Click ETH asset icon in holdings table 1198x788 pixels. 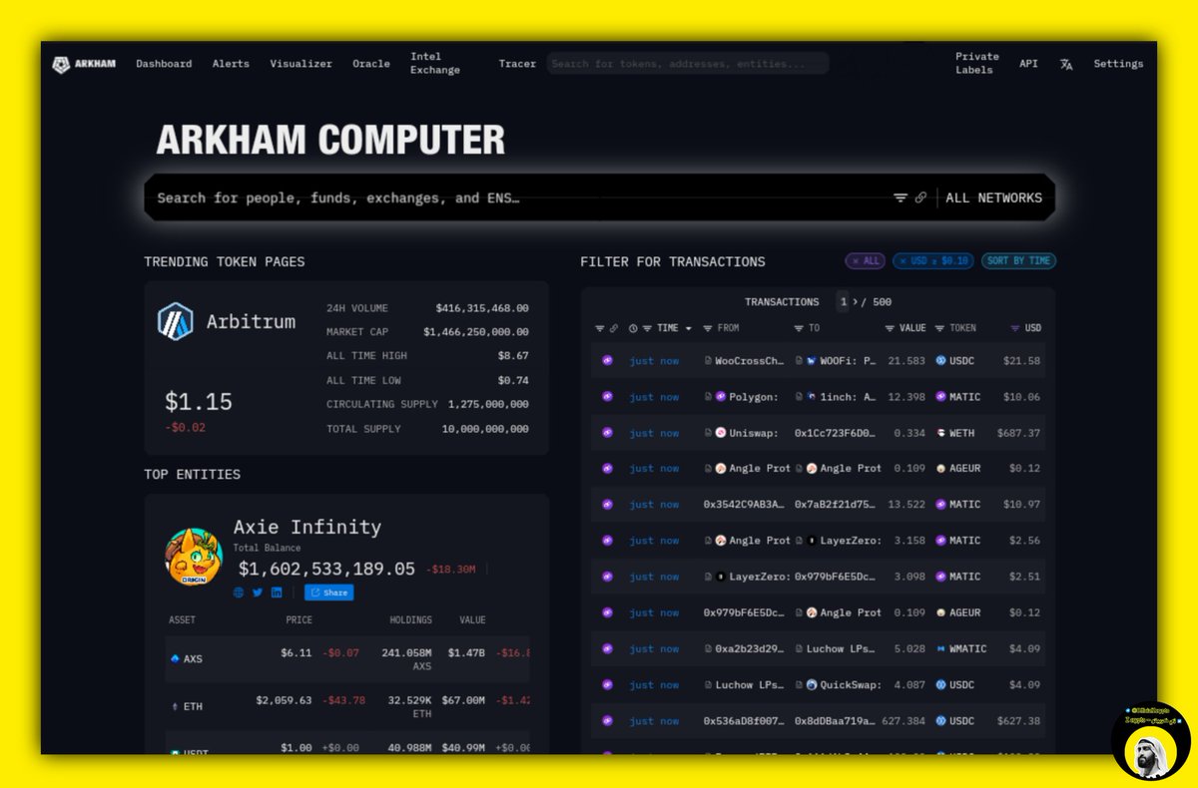[x=176, y=706]
